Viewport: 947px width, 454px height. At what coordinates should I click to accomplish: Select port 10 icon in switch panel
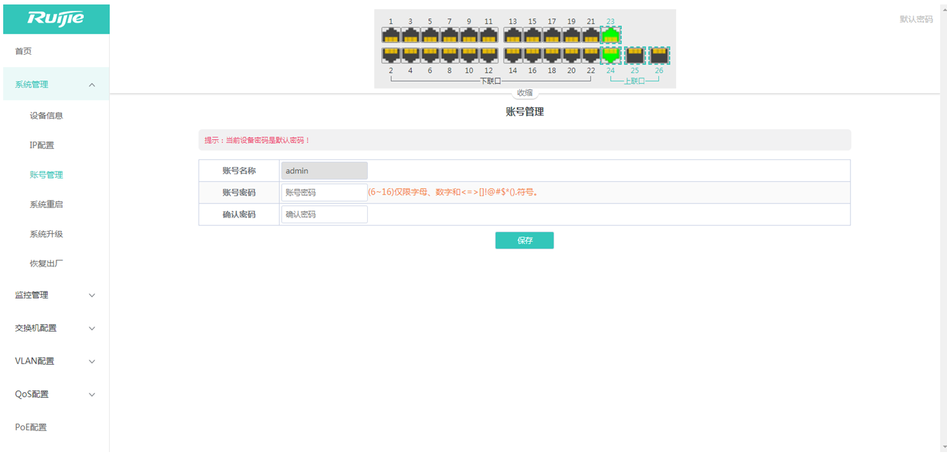[469, 55]
